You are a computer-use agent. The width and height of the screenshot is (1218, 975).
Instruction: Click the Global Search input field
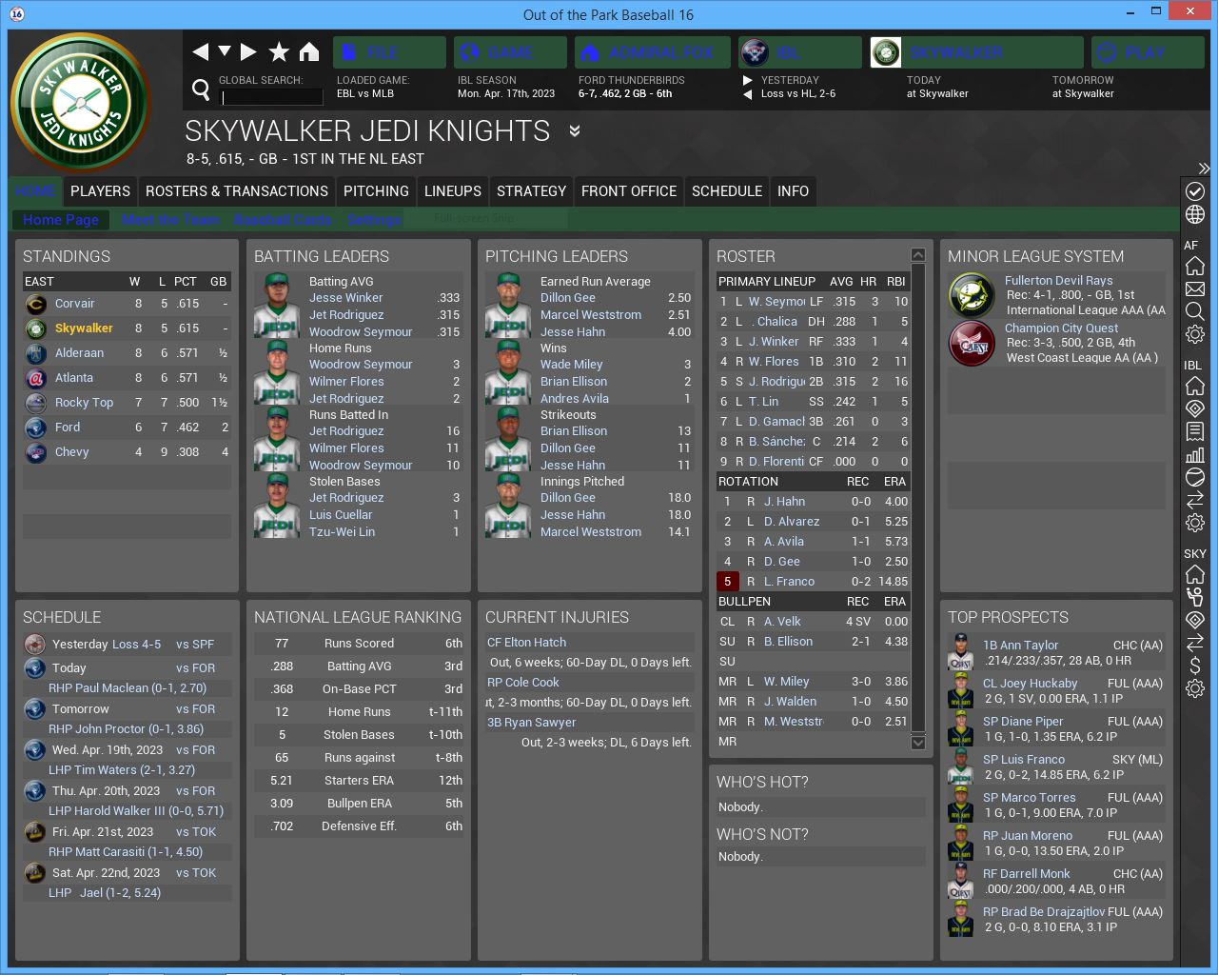(x=272, y=96)
